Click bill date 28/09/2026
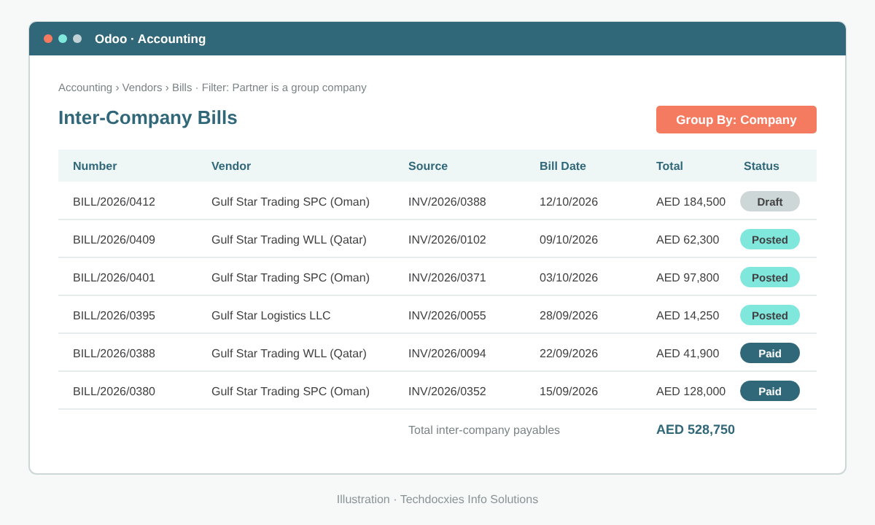This screenshot has width=875, height=525. point(569,316)
